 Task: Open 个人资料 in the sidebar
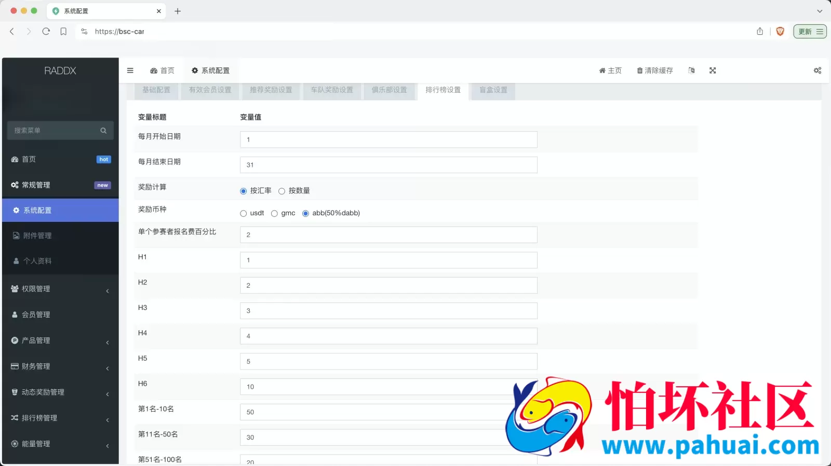[60, 261]
